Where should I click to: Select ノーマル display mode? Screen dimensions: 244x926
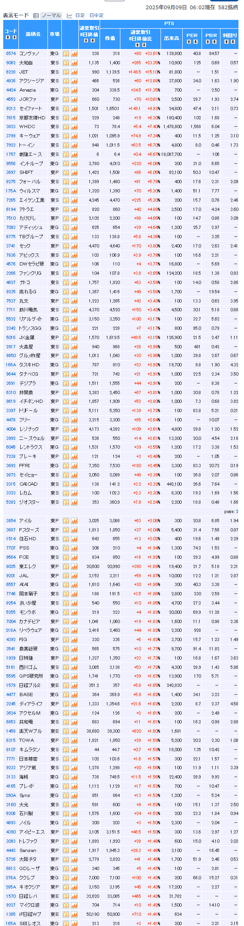click(x=51, y=15)
